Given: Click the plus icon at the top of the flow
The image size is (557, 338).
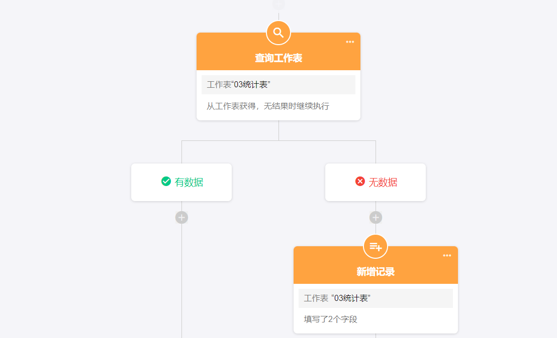Looking at the screenshot, I should click(278, 4).
